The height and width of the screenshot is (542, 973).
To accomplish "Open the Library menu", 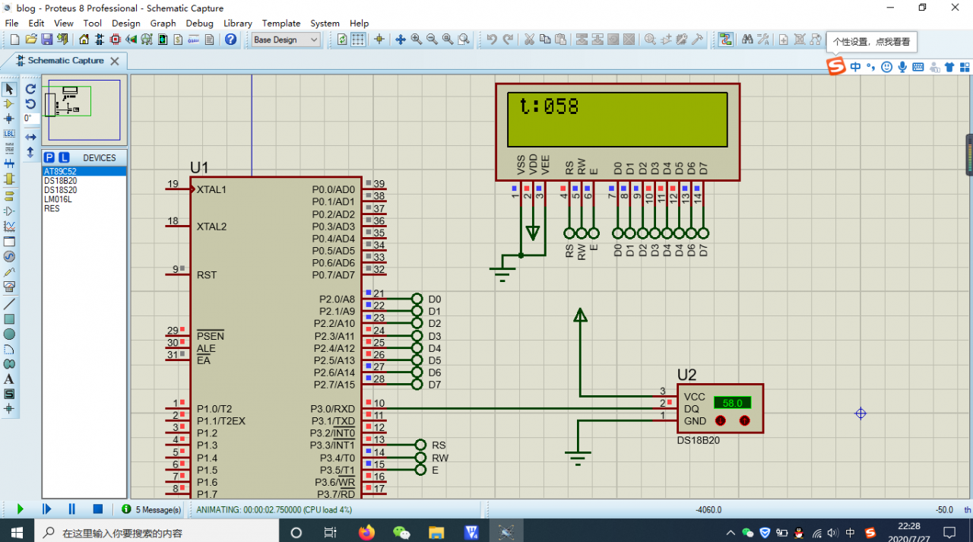I will coord(238,23).
